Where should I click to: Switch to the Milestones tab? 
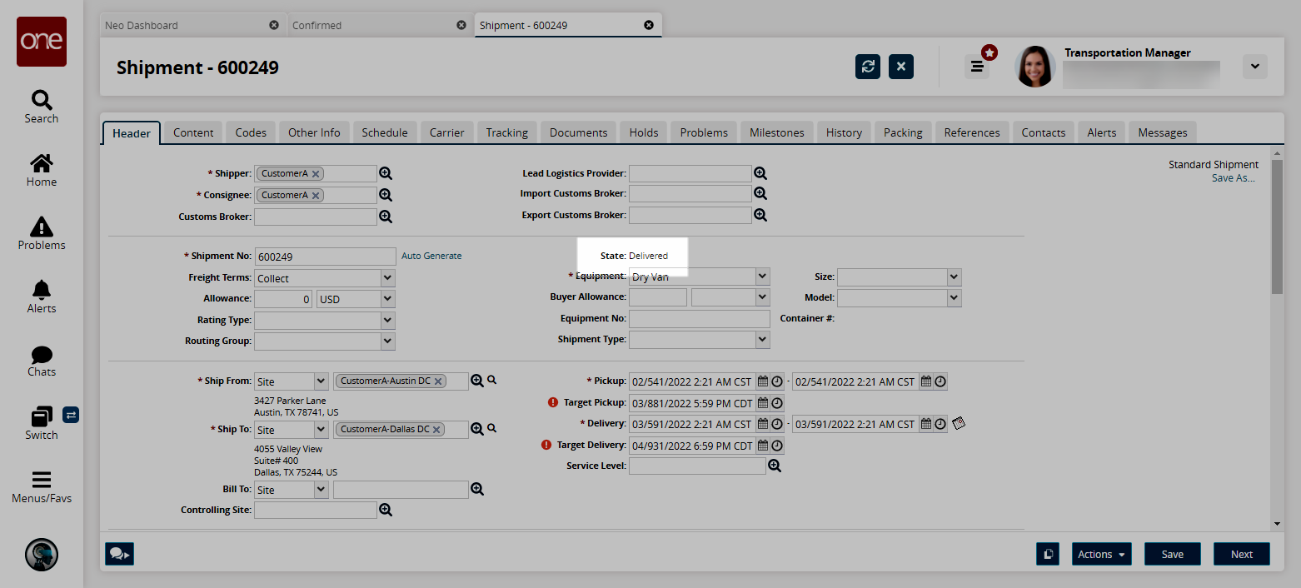tap(776, 132)
